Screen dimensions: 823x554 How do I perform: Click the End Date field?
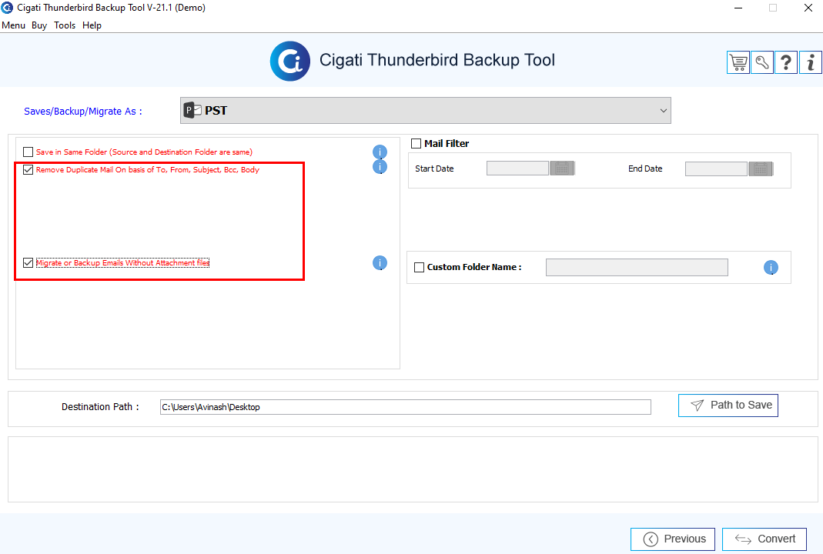pyautogui.click(x=716, y=169)
